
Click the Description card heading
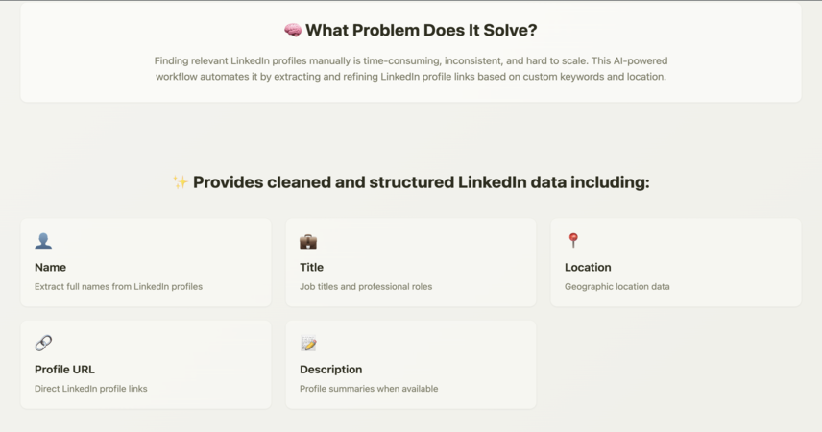[330, 370]
